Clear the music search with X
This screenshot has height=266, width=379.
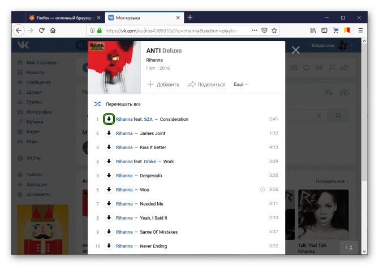(x=318, y=116)
